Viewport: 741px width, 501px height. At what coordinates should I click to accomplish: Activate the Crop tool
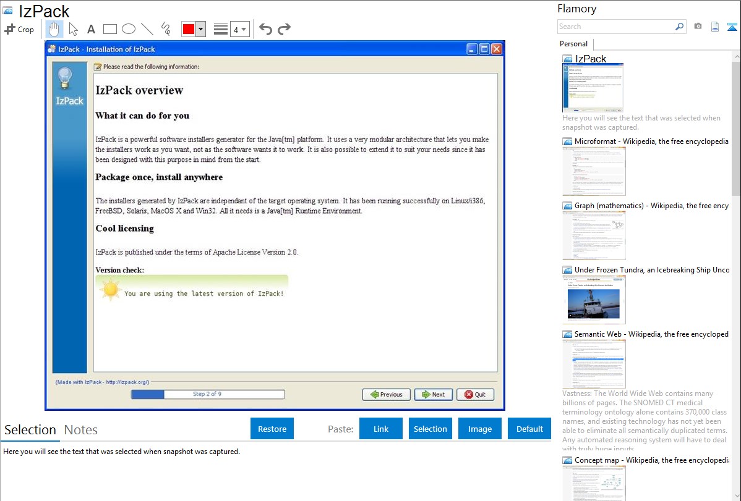point(19,29)
